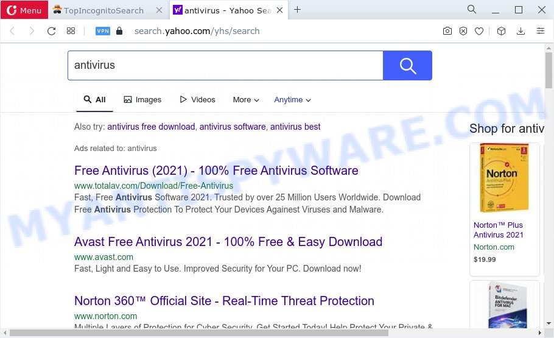Image resolution: width=554 pixels, height=338 pixels.
Task: Close the antivirus Yahoo Search tab
Action: tap(279, 10)
